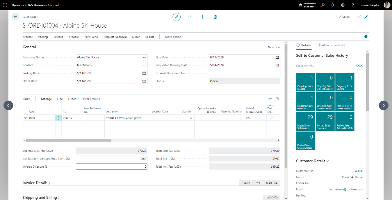
Task: Open Posted Sales Credit Memos tile
Action: tap(305, 141)
